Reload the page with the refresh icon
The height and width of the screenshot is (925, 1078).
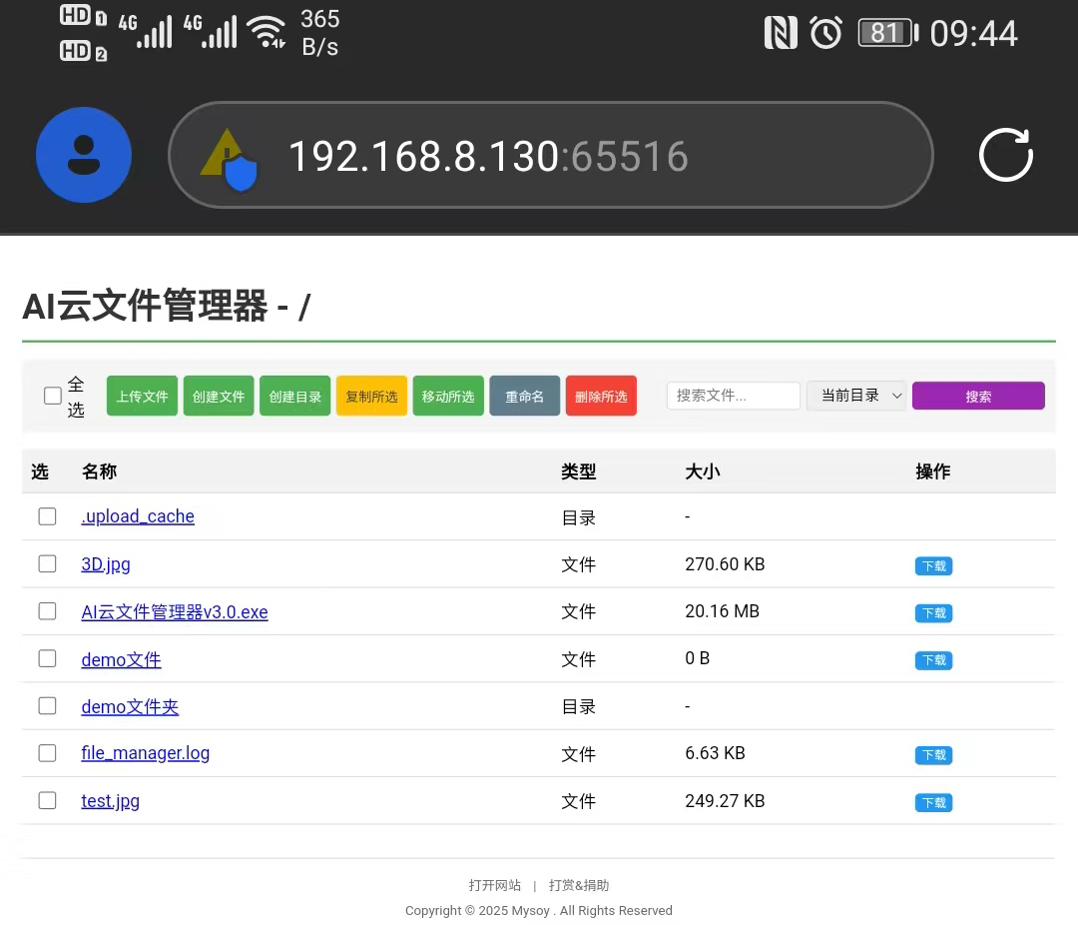1006,155
